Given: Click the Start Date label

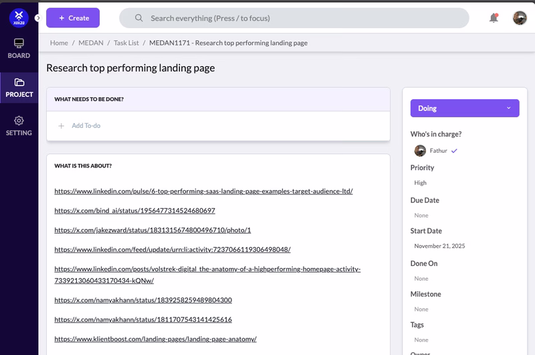Looking at the screenshot, I should tap(426, 231).
